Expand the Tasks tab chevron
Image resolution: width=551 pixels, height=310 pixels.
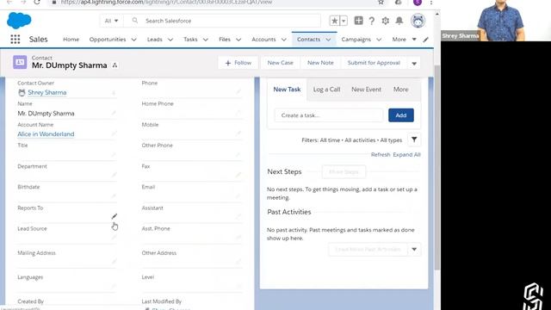[206, 40]
